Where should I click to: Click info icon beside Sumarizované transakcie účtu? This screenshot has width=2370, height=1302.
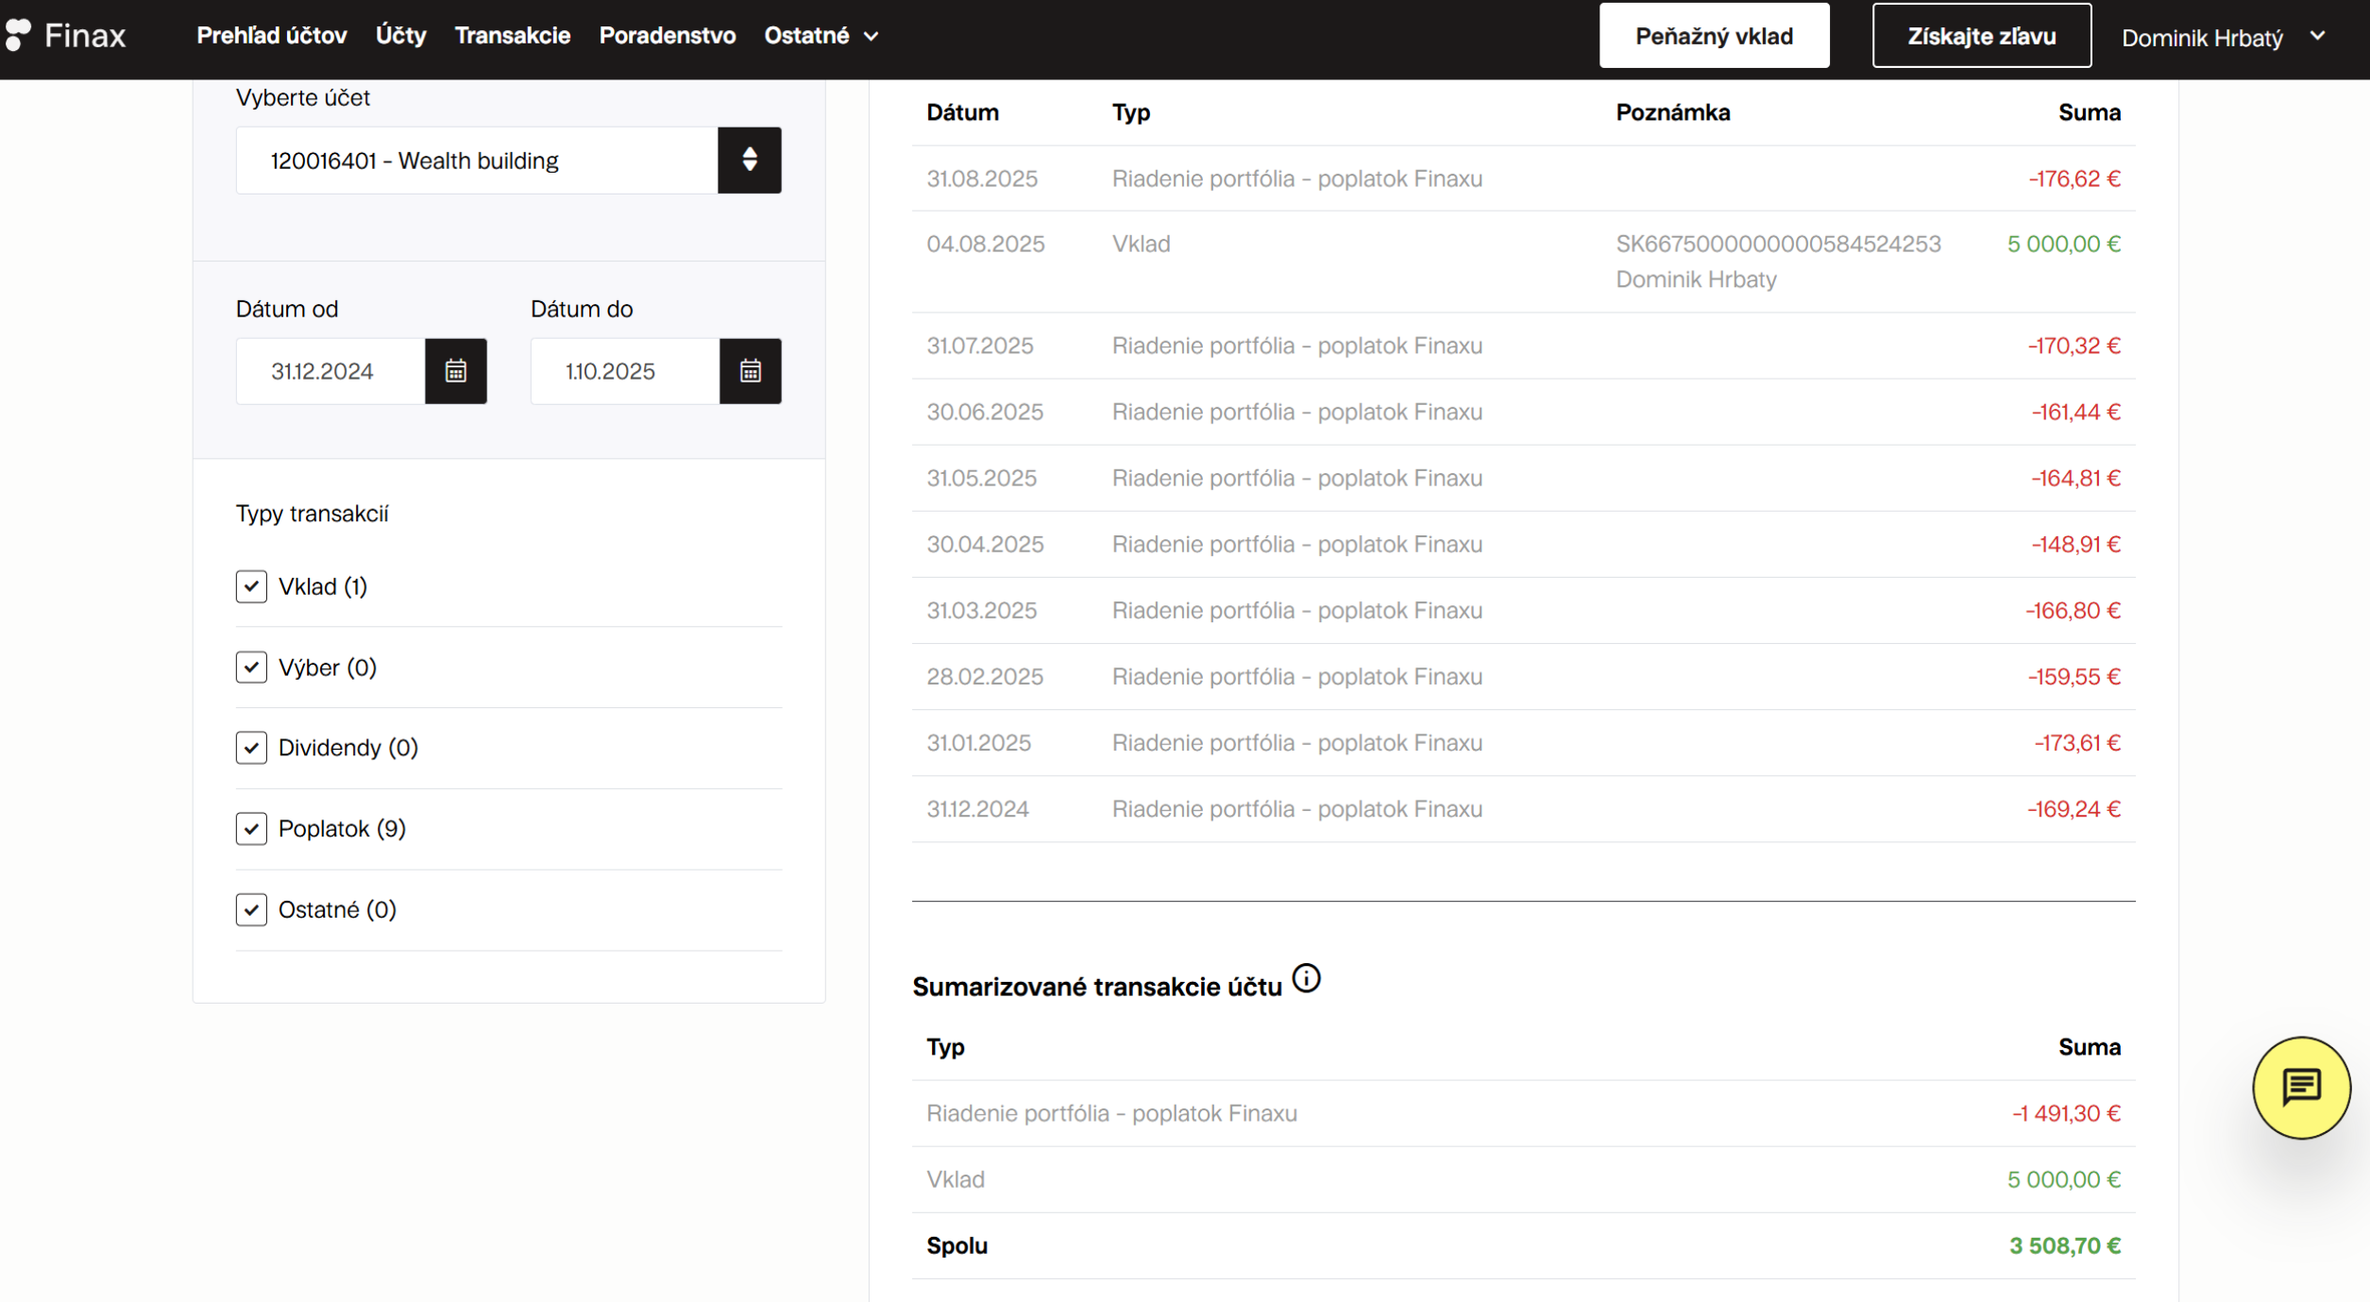1306,978
